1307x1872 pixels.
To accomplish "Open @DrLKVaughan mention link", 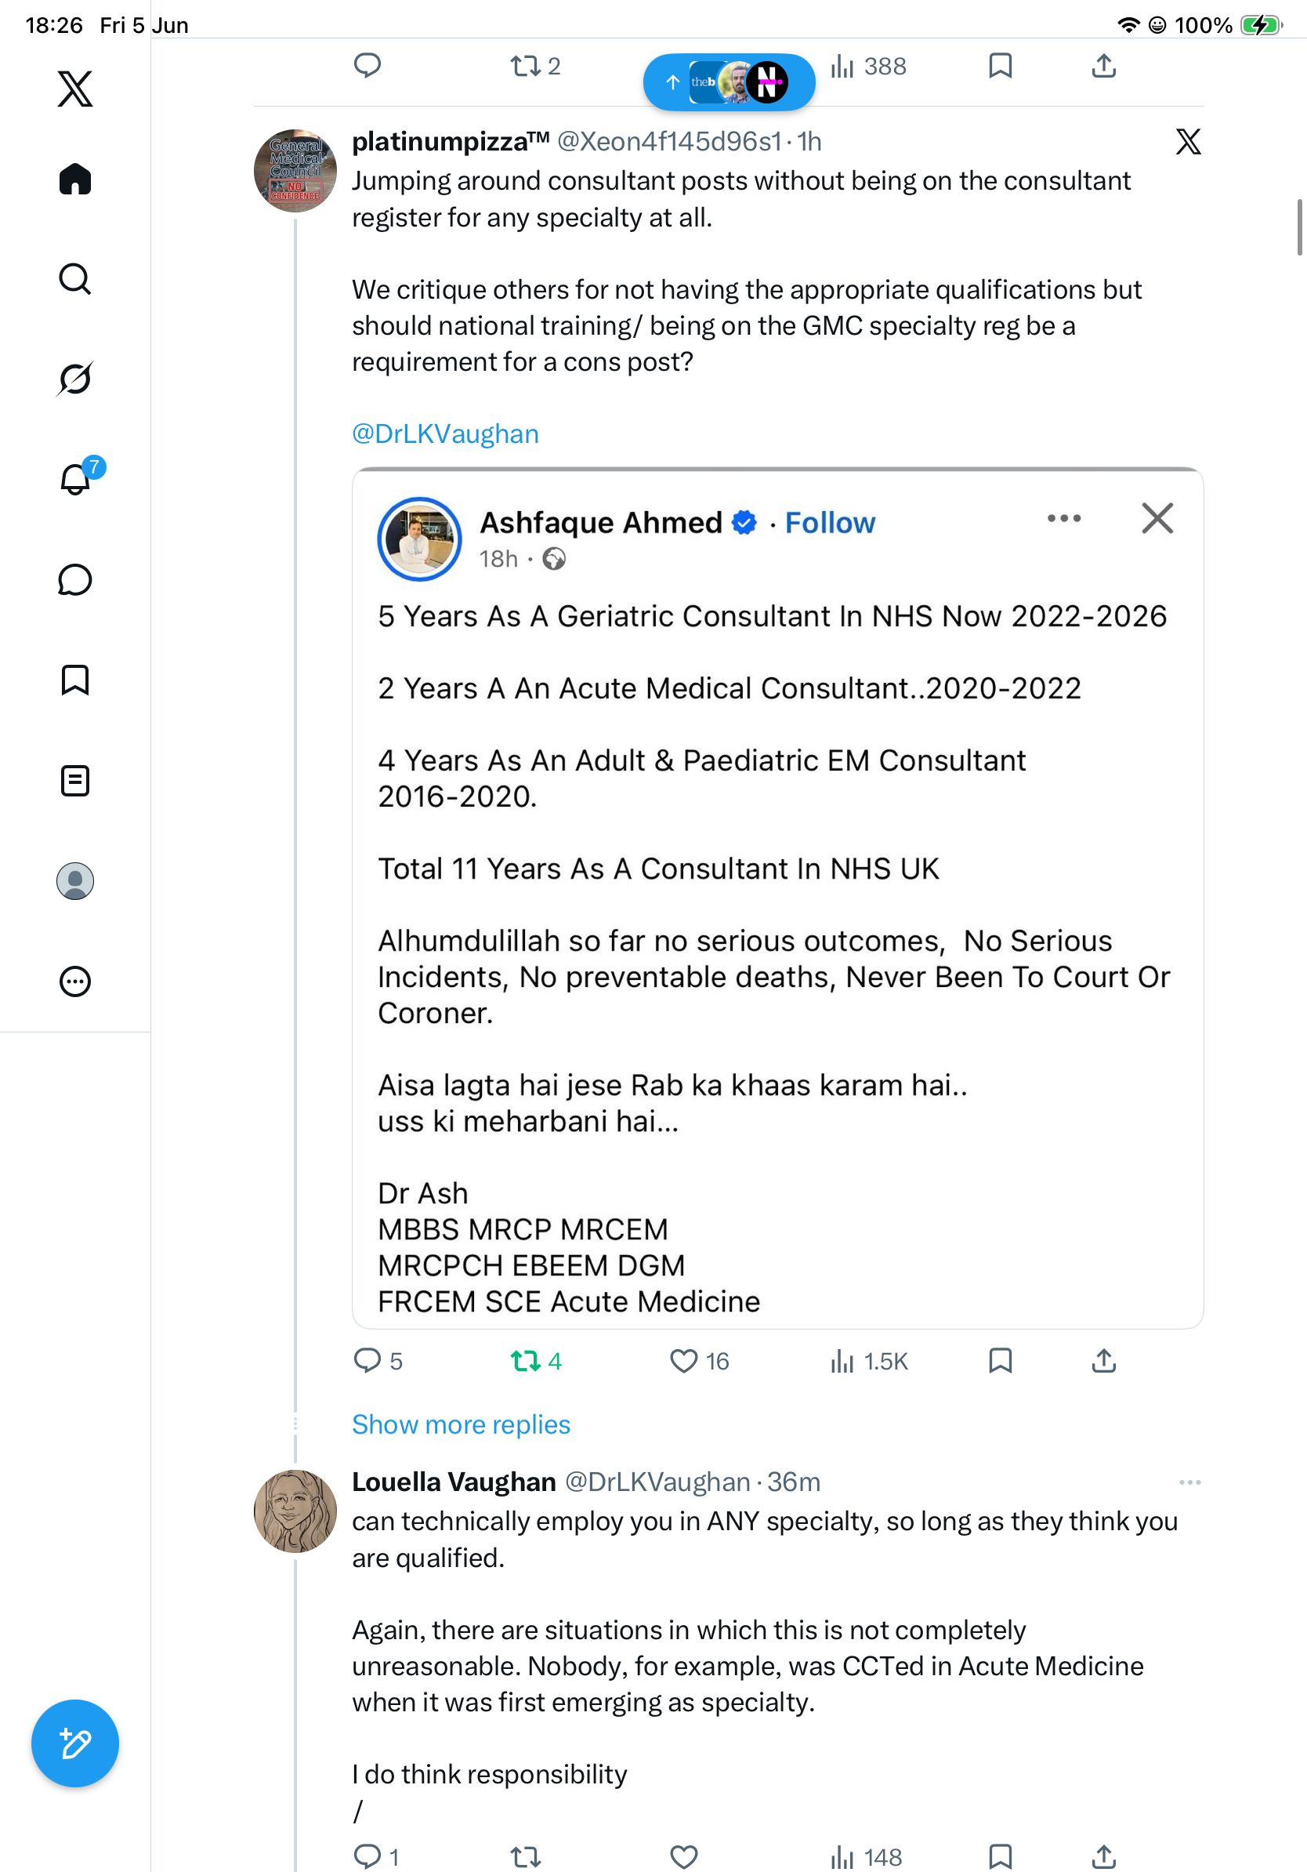I will 446,434.
